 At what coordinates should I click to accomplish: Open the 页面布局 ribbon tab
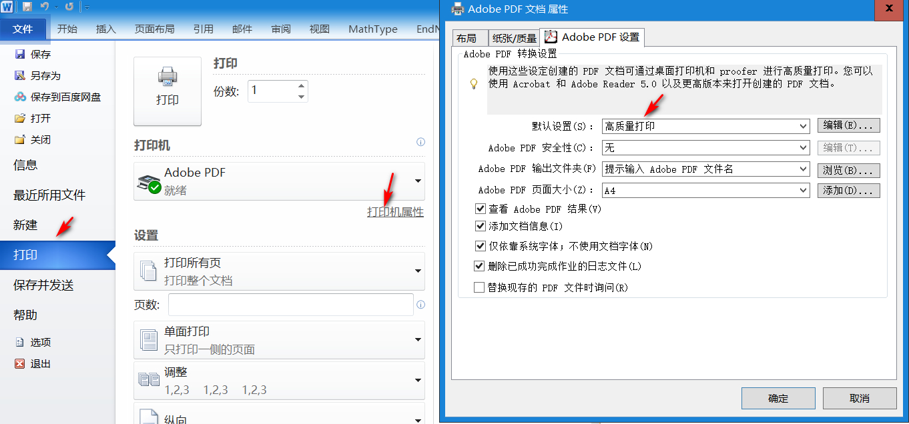point(155,29)
